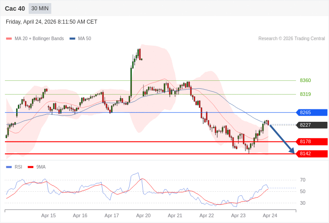Select the 8227 current price tag
The image size is (329, 223).
[x=311, y=125]
